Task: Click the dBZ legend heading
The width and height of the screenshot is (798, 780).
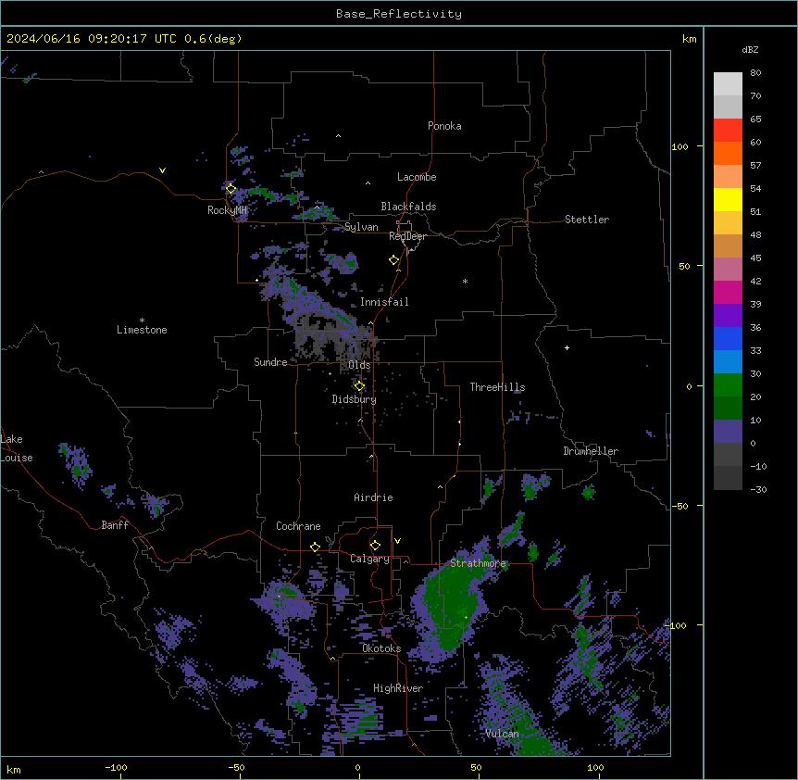Action: (750, 49)
